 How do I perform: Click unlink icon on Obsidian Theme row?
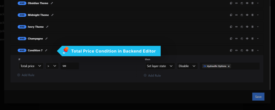coord(242,3)
